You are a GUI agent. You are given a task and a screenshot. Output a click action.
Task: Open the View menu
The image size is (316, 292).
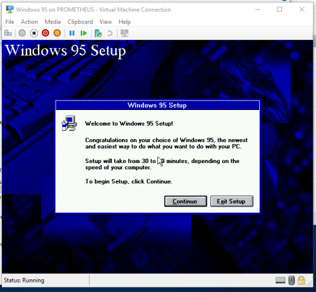pyautogui.click(x=106, y=22)
